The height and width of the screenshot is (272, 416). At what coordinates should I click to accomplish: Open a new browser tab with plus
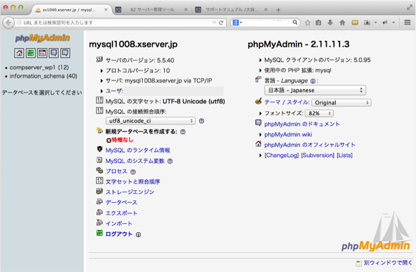pyautogui.click(x=279, y=10)
